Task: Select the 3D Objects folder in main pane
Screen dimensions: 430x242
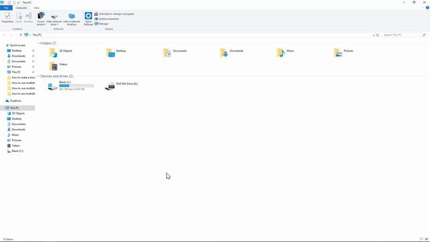Action: click(61, 52)
